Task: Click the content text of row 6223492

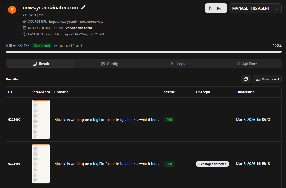Action: 107,120
